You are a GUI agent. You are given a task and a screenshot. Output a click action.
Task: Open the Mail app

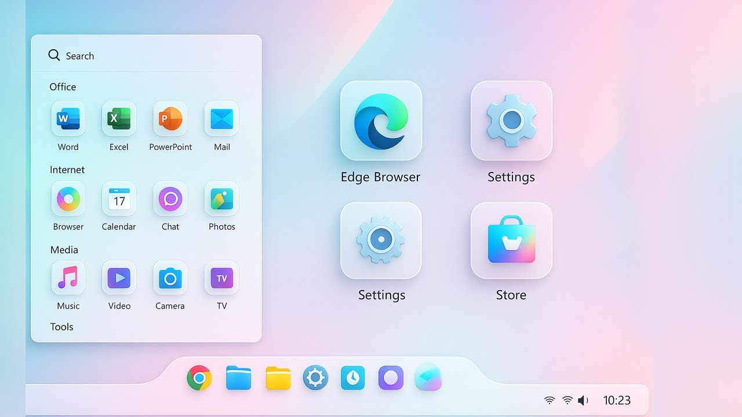click(221, 119)
